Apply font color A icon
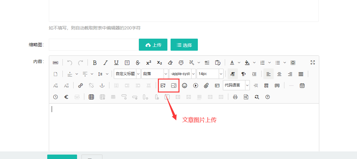 point(232,62)
